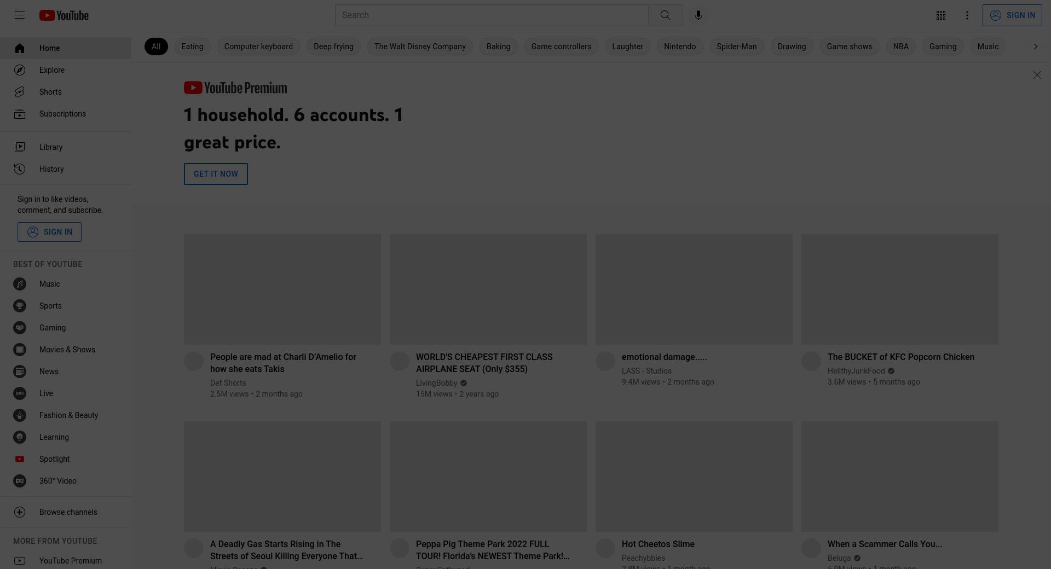1051x569 pixels.
Task: Click the search magnifier button
Action: pos(665,15)
